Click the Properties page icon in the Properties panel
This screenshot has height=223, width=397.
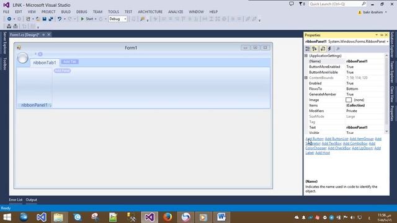[x=323, y=49]
